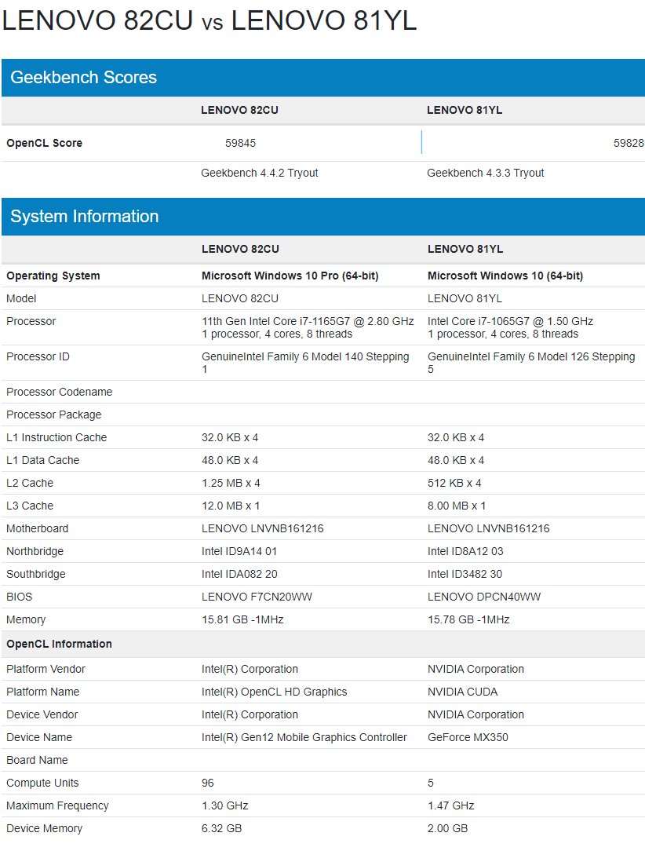
Task: Click Memory value '15.81 GB -1MHz'
Action: pos(242,619)
